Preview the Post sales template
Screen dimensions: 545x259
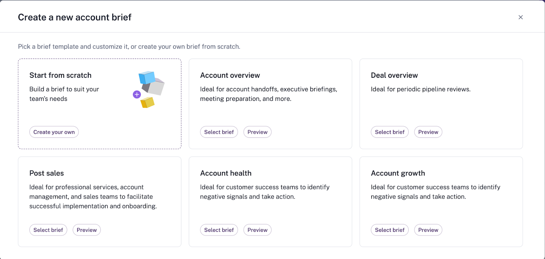tap(87, 230)
